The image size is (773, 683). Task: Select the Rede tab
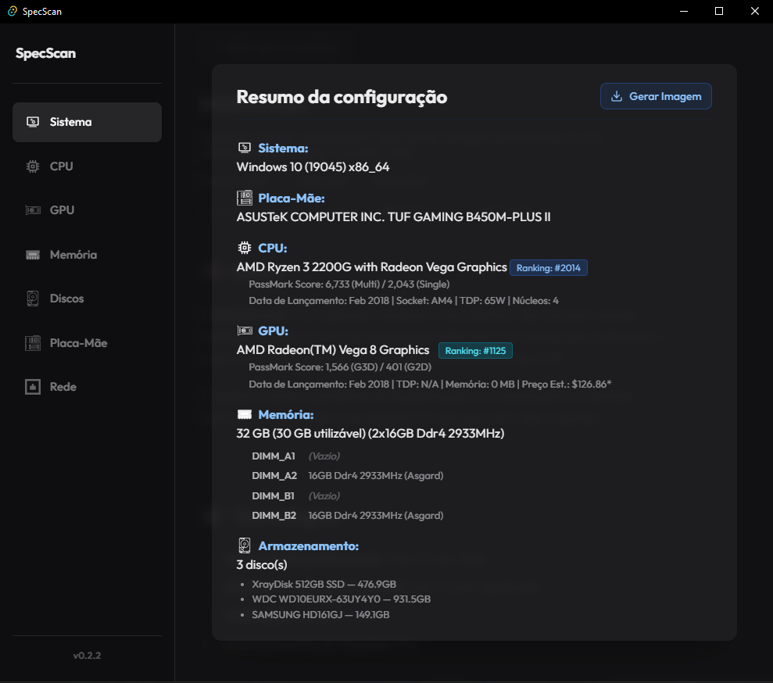click(63, 387)
